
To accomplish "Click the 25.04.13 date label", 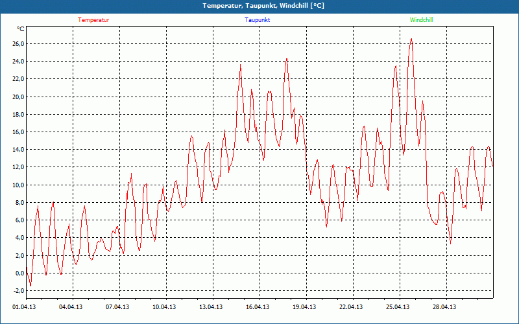I will coord(398,307).
